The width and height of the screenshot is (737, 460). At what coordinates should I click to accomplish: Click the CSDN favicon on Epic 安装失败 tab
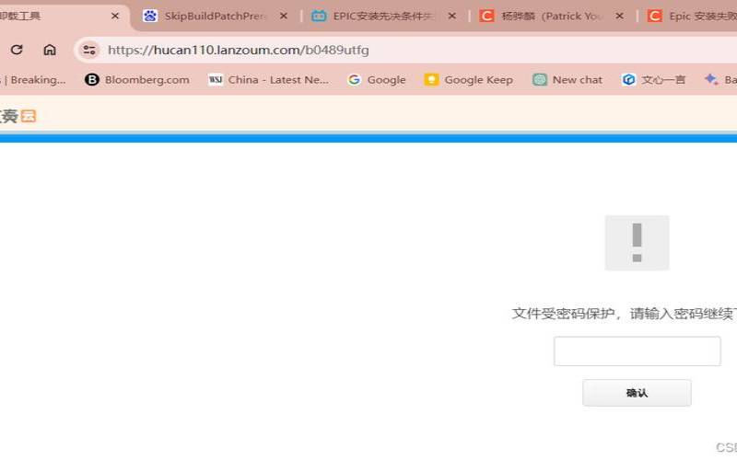coord(654,17)
